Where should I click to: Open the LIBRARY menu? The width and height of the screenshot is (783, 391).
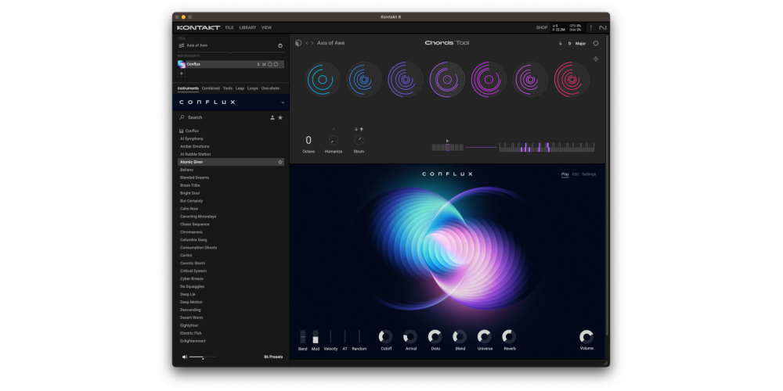pos(247,28)
